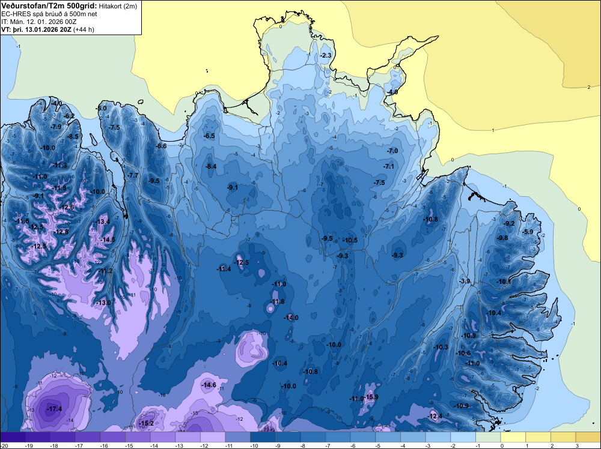Click the -7.9 temperature value
601x449 pixels.
(55, 127)
